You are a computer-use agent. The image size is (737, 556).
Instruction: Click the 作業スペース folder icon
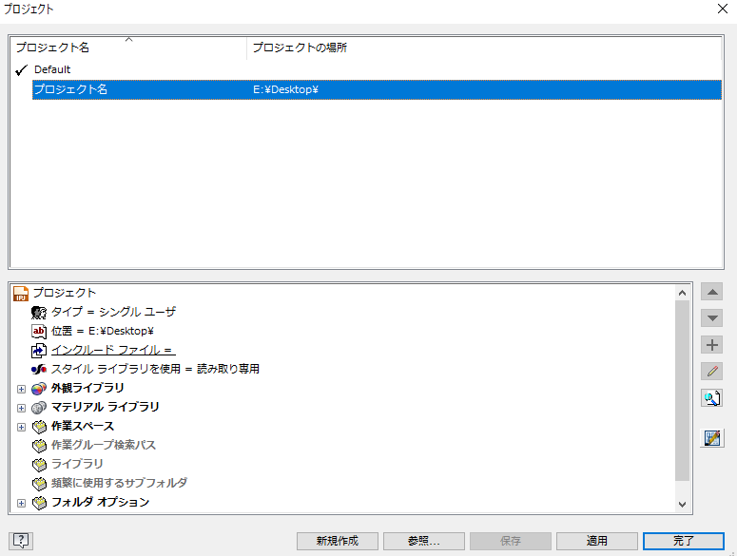[39, 427]
